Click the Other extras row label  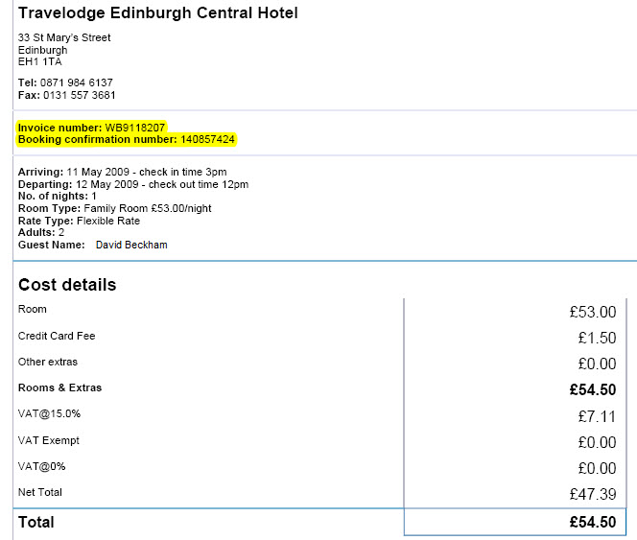(x=48, y=362)
